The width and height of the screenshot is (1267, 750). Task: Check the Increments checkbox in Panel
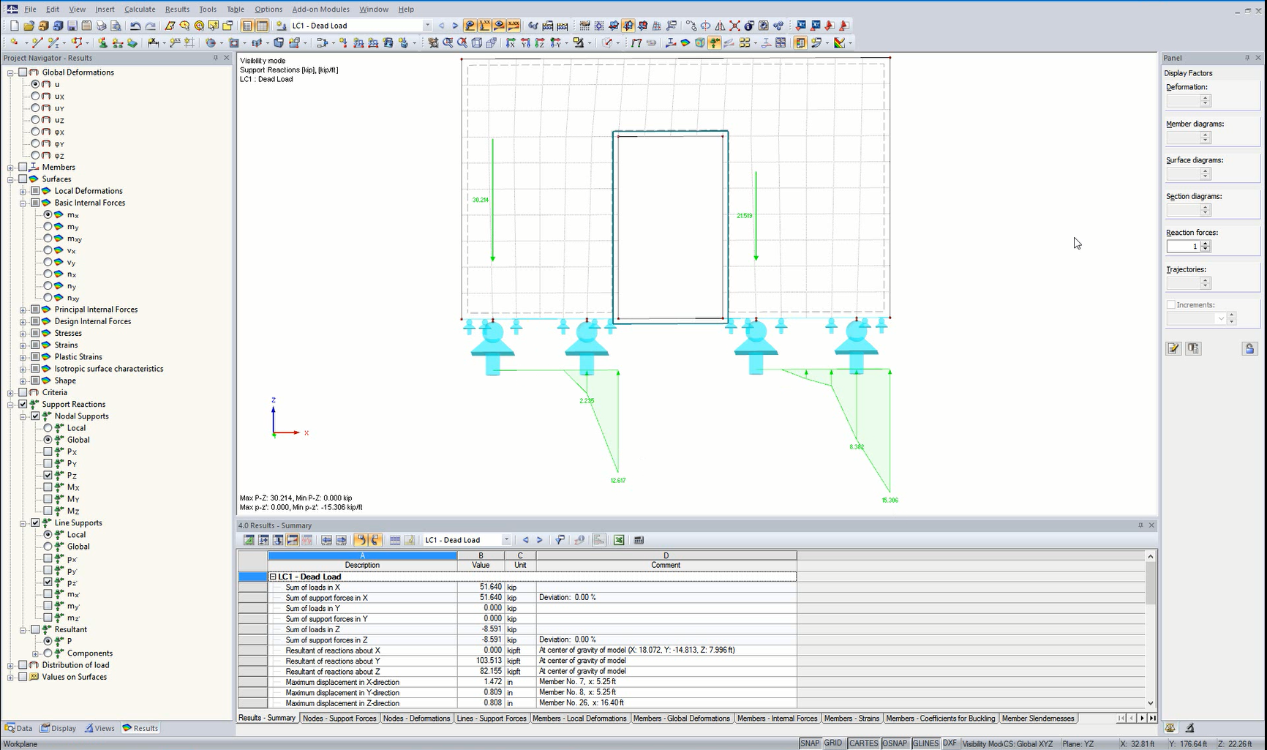(x=1170, y=305)
